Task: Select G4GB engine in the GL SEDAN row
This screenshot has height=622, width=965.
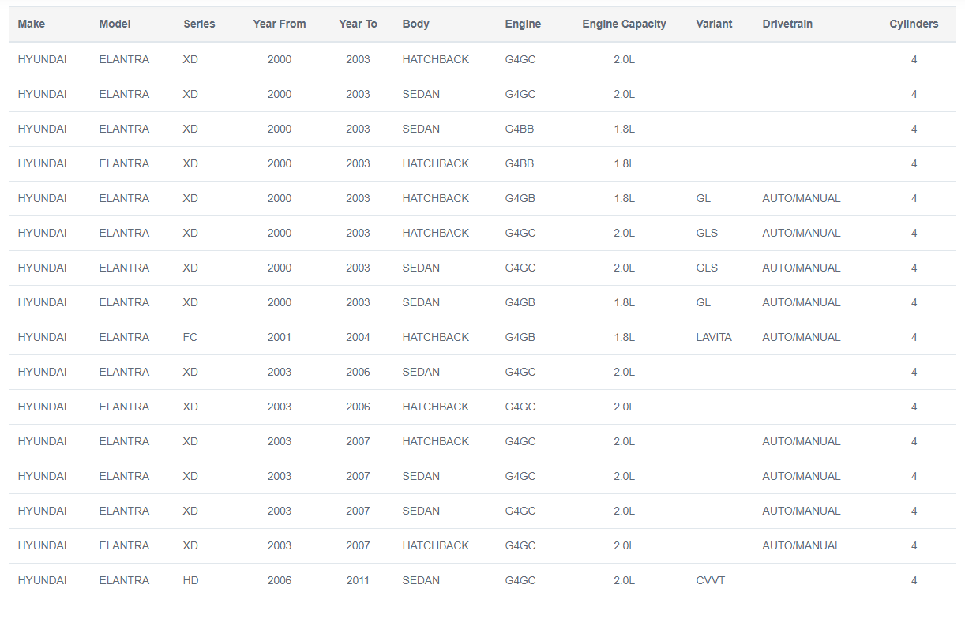Action: tap(520, 302)
